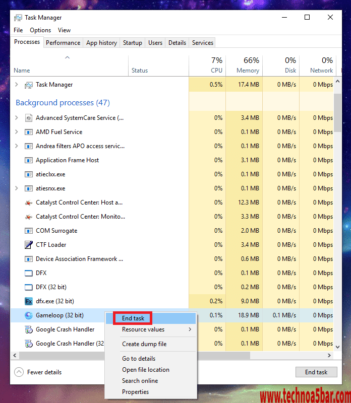Choose Create dump file menu entry
Screen dimensions: 351x403
point(151,344)
